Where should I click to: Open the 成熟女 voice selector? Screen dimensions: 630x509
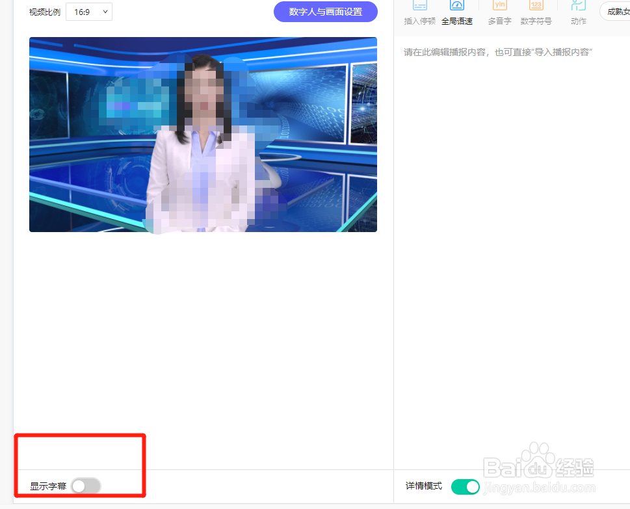click(x=616, y=11)
